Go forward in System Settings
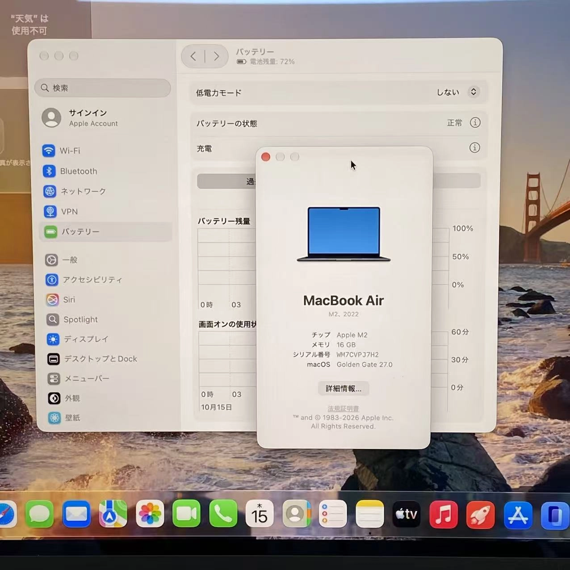Screen dimensions: 570x570 click(216, 56)
